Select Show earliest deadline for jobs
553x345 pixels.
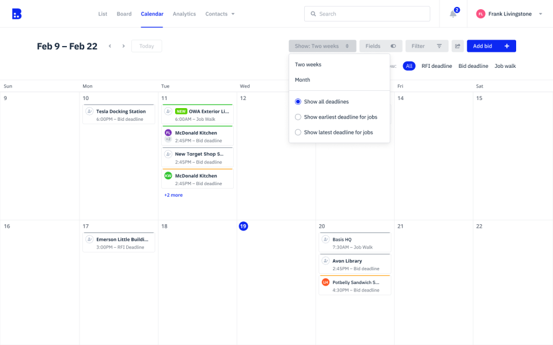coord(298,117)
